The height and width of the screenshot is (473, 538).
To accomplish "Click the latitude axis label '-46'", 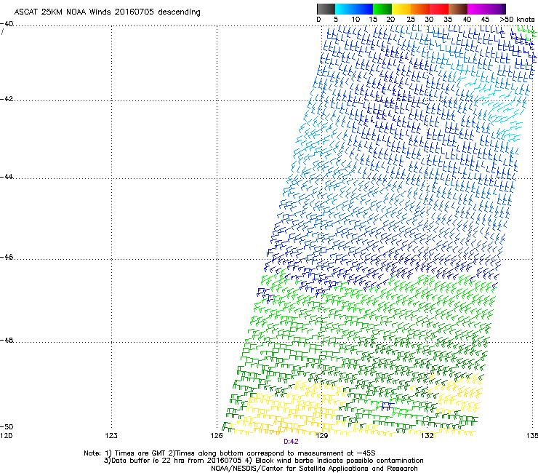I will pos(7,258).
